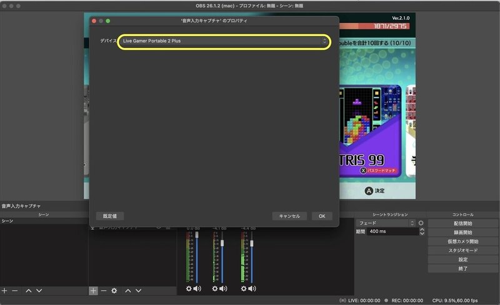This screenshot has height=305, width=500.
Task: Click the 音声入力キャプチャ source label above Scenes
Action: pos(21,206)
